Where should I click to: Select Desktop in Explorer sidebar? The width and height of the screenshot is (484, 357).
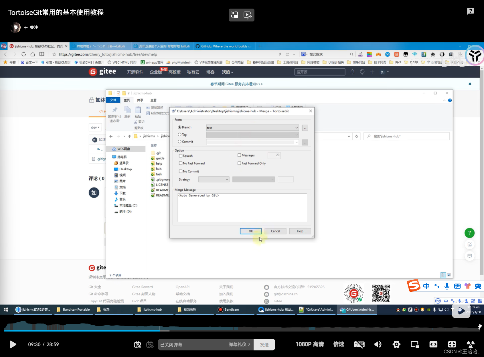[x=125, y=169]
